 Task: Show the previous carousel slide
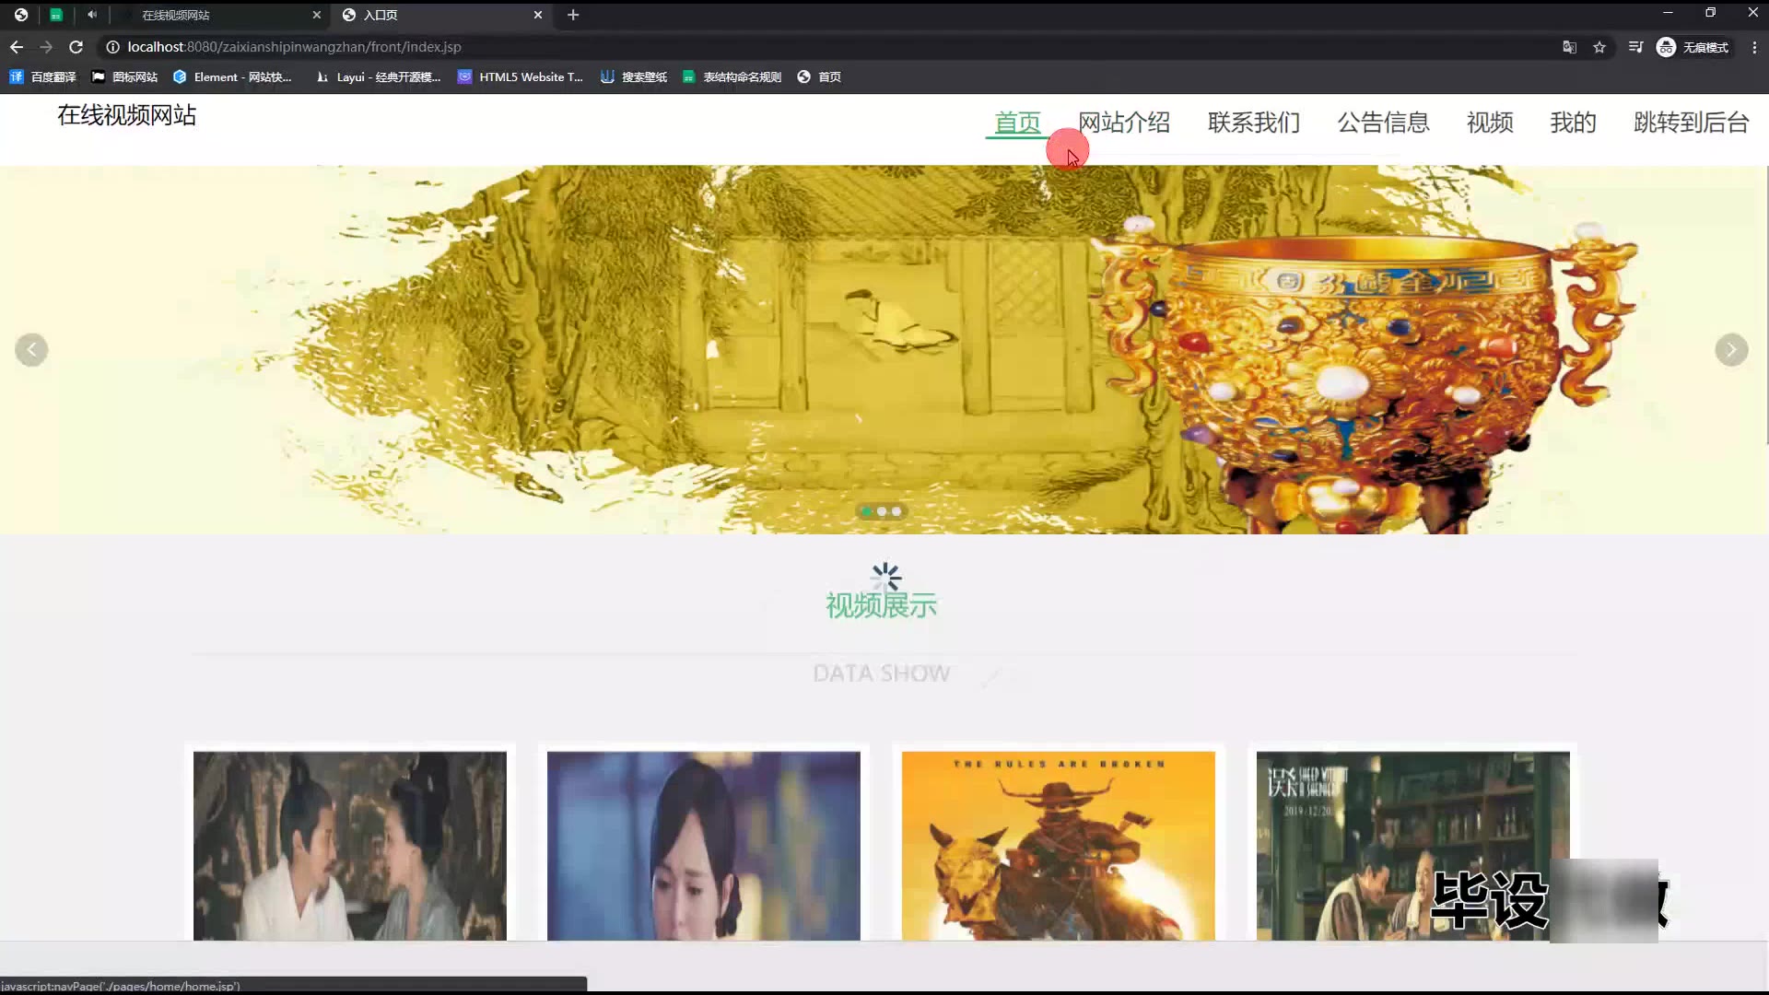click(x=31, y=350)
